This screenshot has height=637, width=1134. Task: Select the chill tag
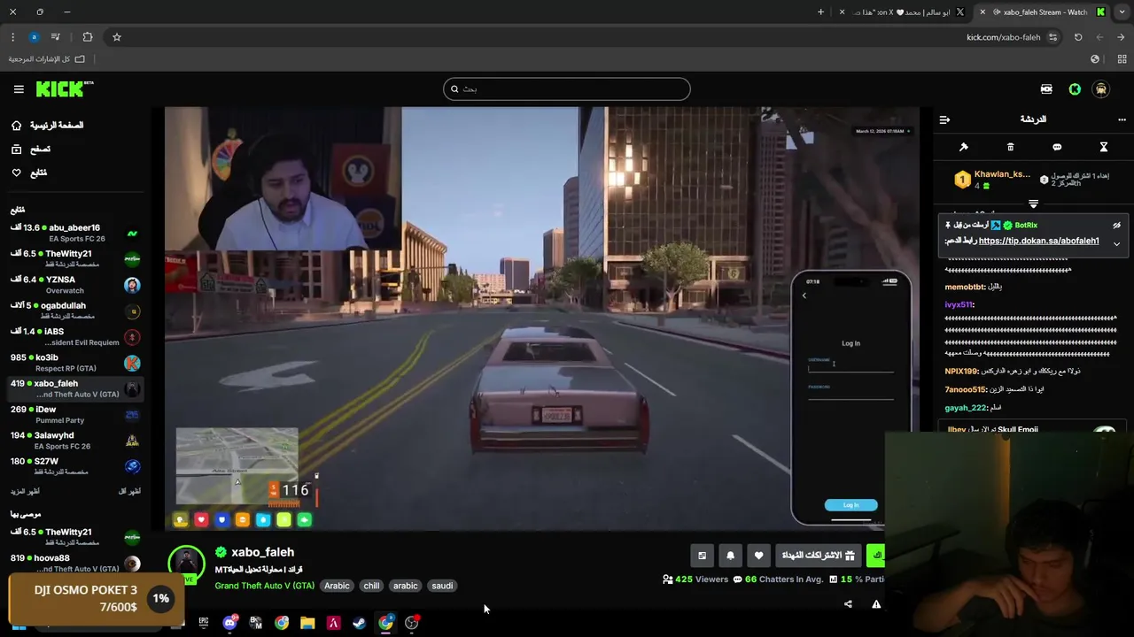point(371,586)
